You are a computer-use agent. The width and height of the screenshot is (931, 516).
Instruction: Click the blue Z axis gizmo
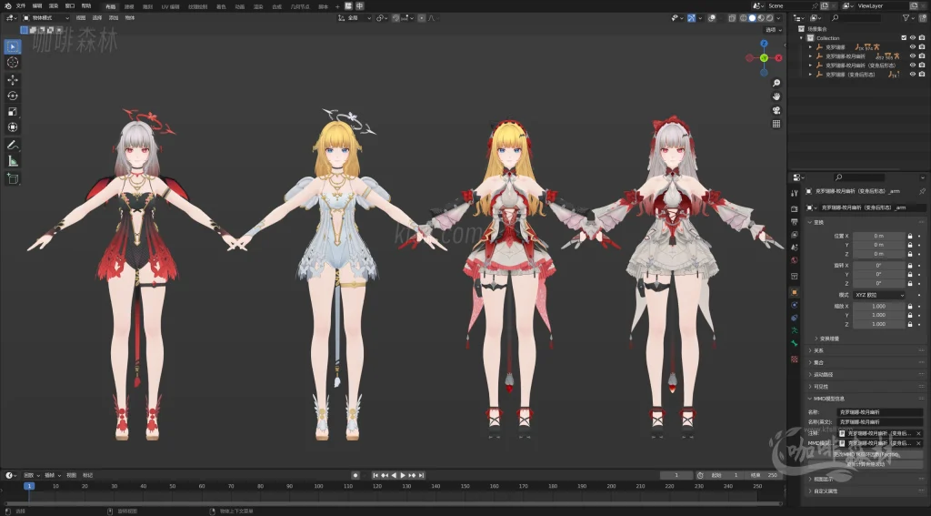tap(764, 44)
